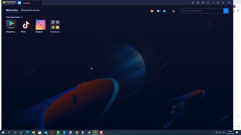Image resolution: width=241 pixels, height=135 pixels.
Task: Open Cortana on the taskbar
Action: 15,132
